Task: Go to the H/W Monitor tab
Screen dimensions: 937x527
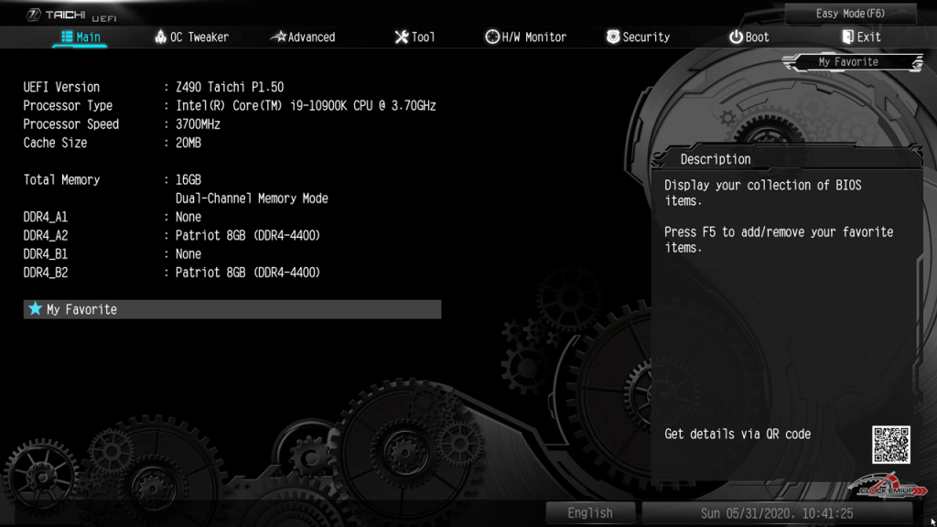Action: [534, 38]
